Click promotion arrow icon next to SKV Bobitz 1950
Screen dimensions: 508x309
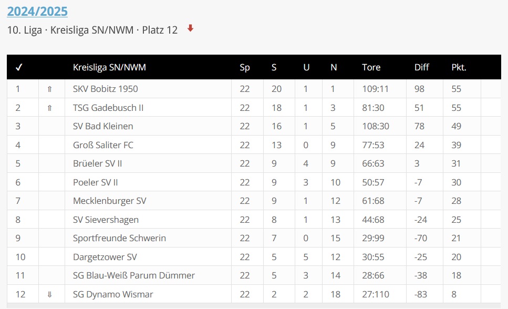coord(50,89)
